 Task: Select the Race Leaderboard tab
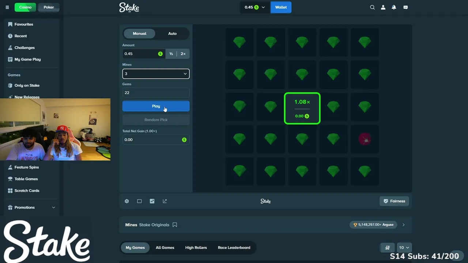click(x=234, y=248)
